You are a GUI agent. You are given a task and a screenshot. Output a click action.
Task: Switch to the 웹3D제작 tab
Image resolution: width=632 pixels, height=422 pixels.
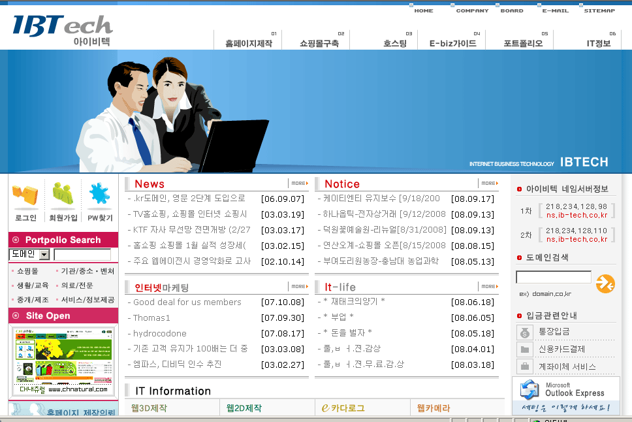(x=149, y=408)
